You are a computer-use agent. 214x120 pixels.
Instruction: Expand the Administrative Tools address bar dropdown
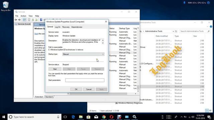(173, 31)
